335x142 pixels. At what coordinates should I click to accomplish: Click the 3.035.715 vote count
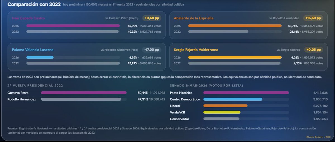[320, 99]
